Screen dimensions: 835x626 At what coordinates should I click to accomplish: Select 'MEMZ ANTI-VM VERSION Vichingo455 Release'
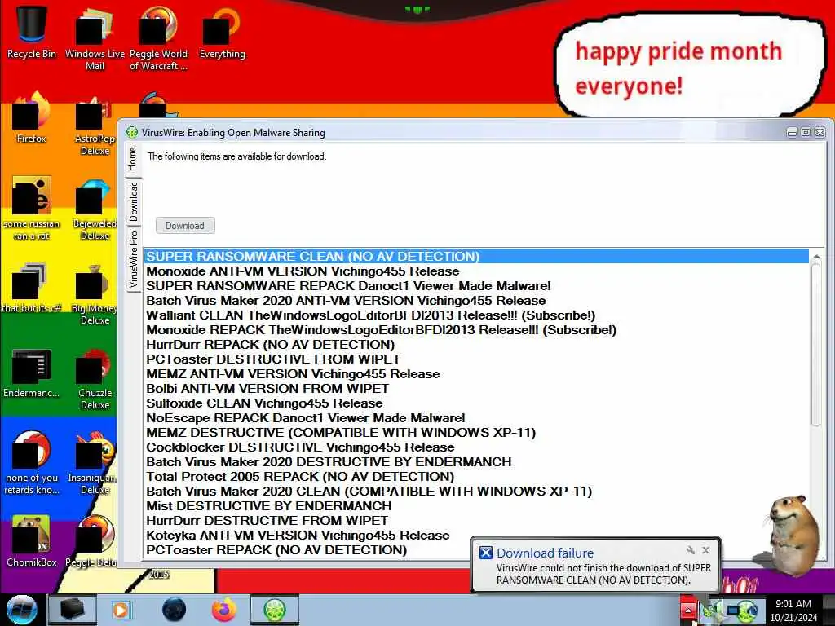(476, 373)
